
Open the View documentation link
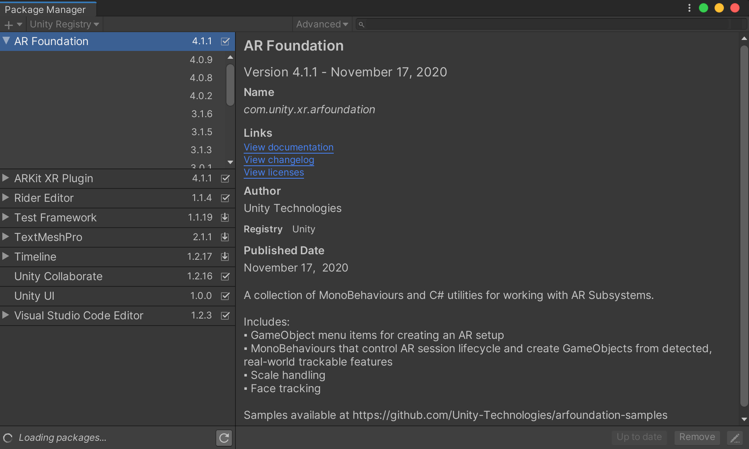[x=288, y=147]
